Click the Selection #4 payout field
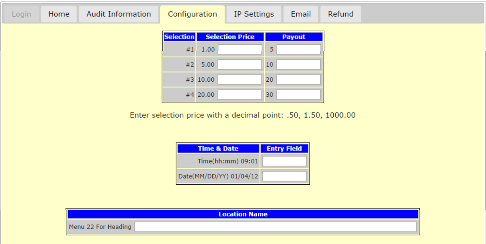486x244 pixels. pyautogui.click(x=298, y=94)
